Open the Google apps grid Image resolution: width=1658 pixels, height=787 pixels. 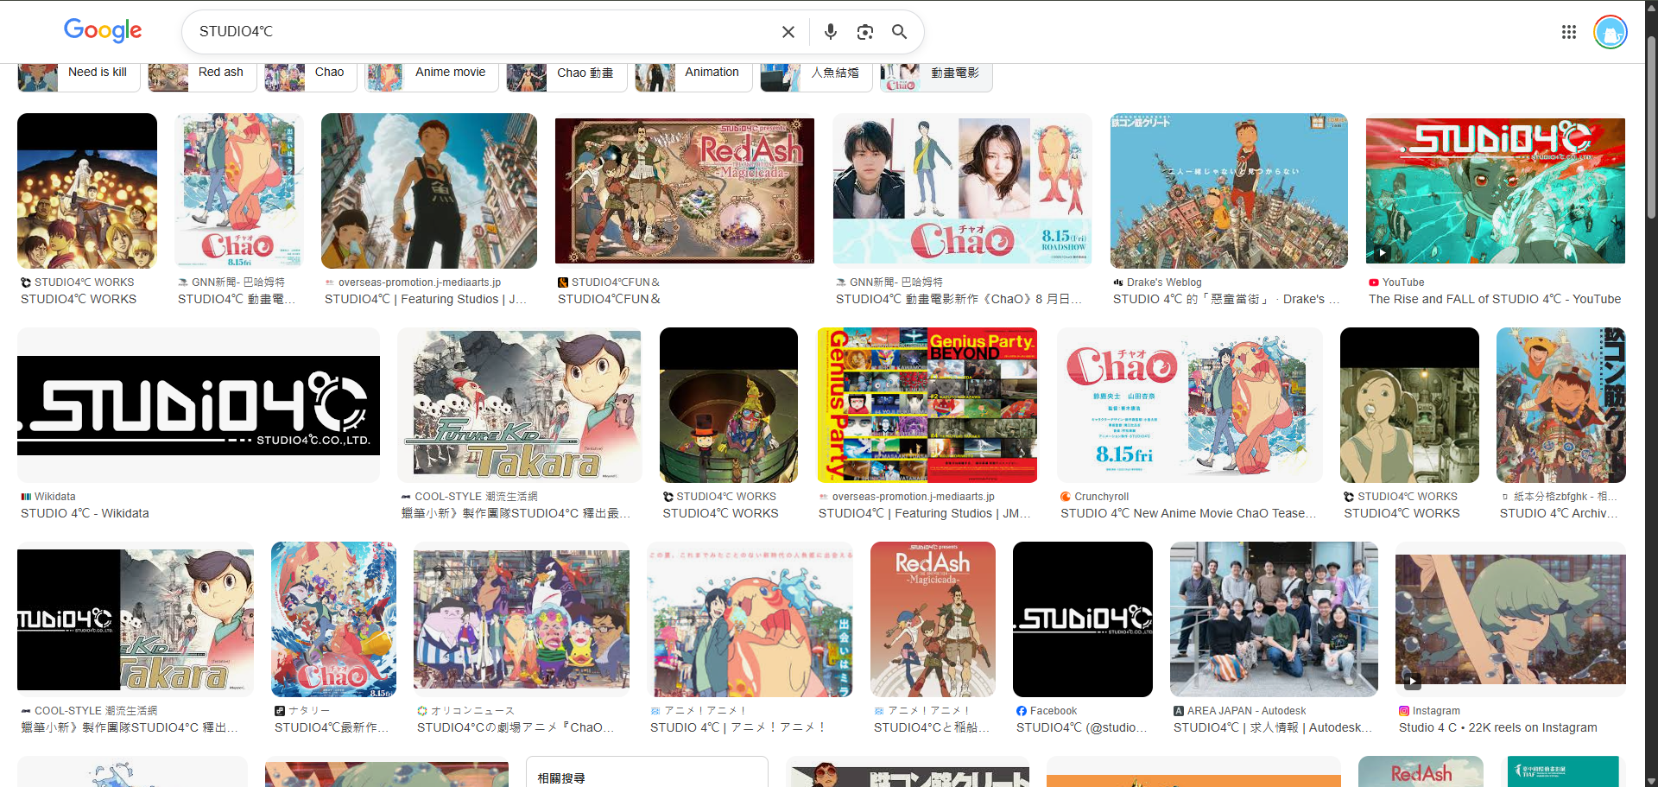tap(1568, 32)
